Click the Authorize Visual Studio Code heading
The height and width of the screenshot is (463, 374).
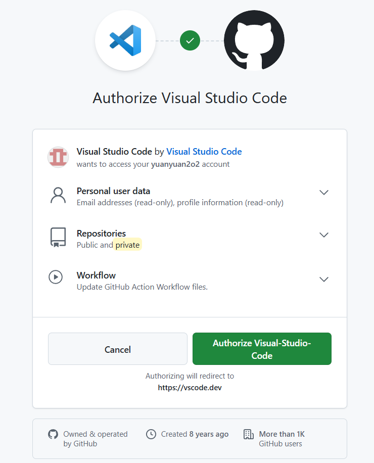(x=190, y=98)
